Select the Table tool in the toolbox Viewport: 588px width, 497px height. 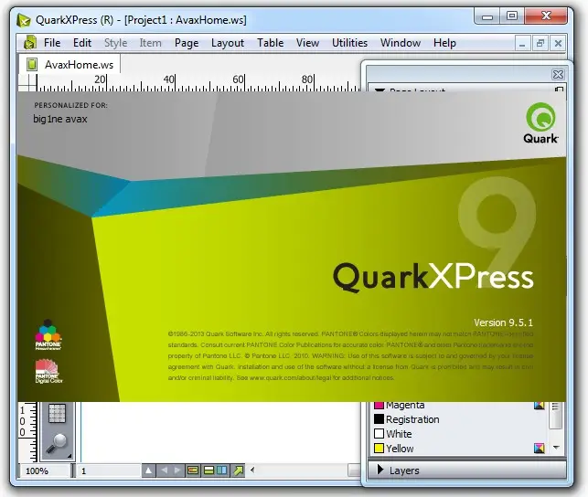(57, 413)
